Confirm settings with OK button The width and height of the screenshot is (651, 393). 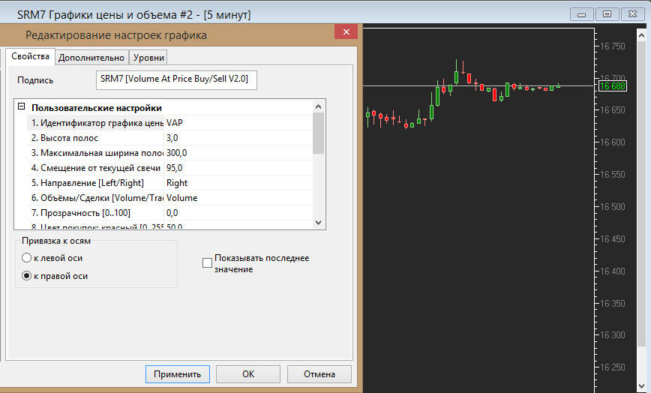(248, 373)
